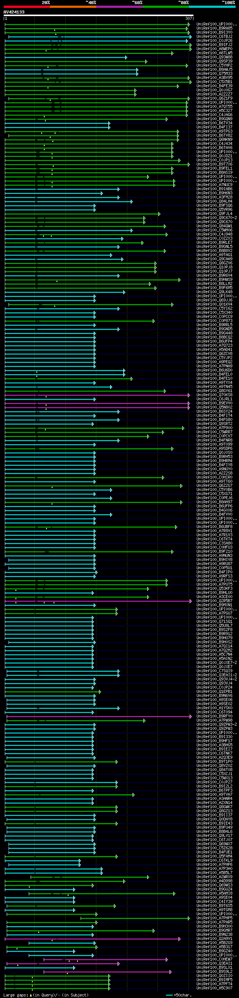Click the purple hit label UniRef100_B9EVV0

[214, 403]
